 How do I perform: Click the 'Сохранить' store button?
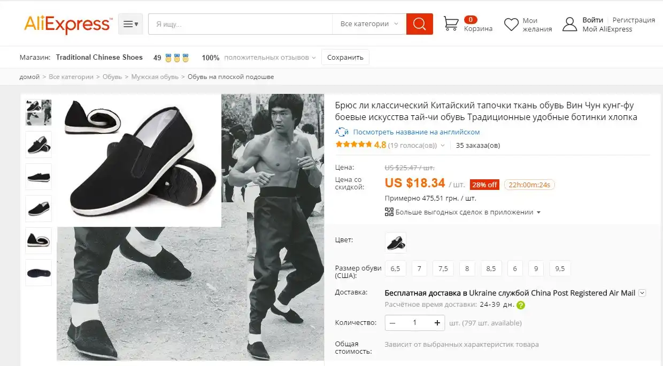[345, 58]
